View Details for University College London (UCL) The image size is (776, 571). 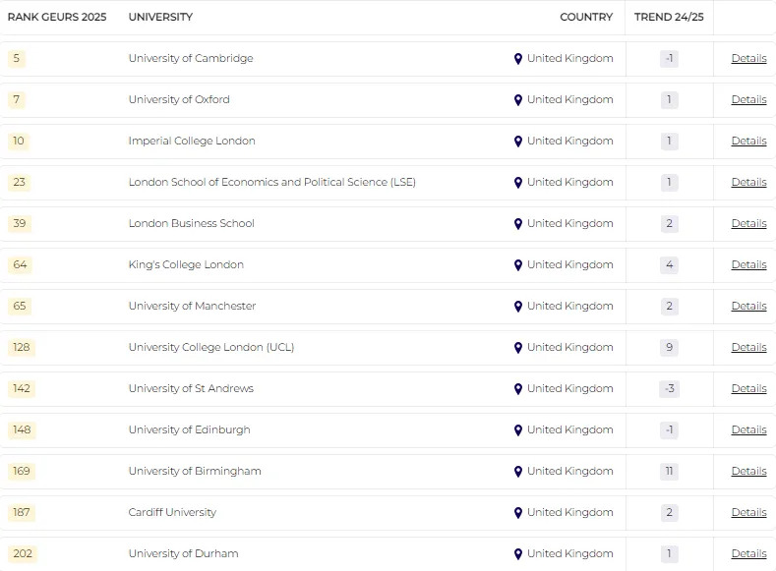coord(748,347)
